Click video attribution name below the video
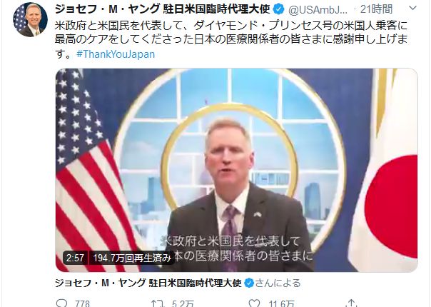431x307 pixels. point(148,283)
